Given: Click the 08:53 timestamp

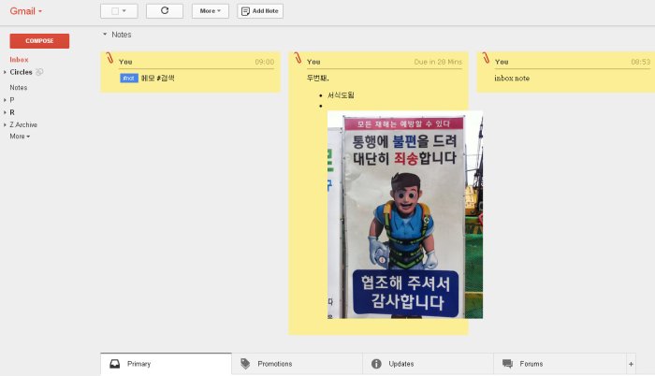Looking at the screenshot, I should 640,62.
